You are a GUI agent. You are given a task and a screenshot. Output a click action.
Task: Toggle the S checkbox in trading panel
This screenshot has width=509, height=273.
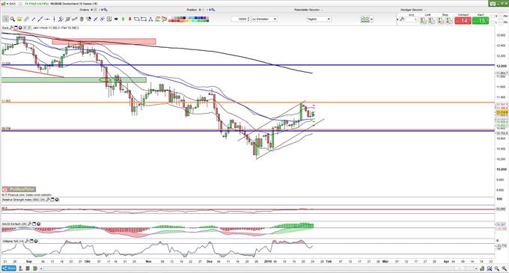click(x=493, y=16)
